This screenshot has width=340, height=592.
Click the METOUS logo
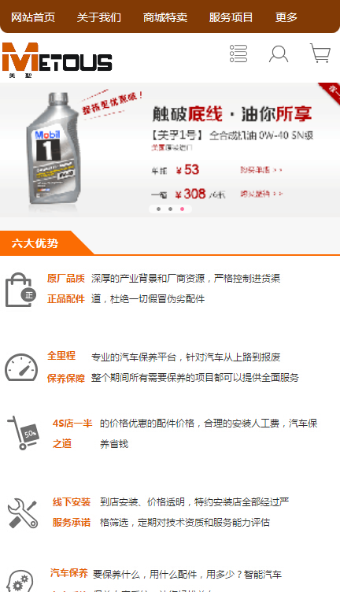click(57, 59)
